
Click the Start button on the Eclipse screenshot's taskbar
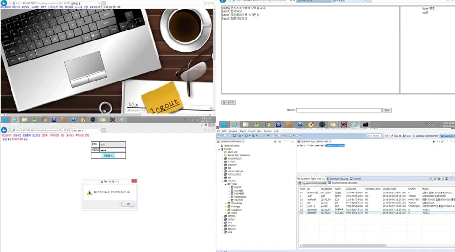point(224,124)
